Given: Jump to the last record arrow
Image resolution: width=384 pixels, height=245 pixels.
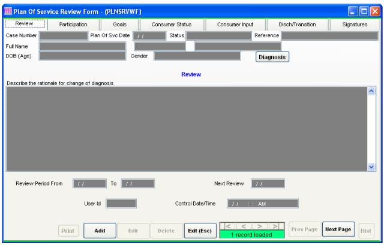Looking at the screenshot, I should click(275, 226).
